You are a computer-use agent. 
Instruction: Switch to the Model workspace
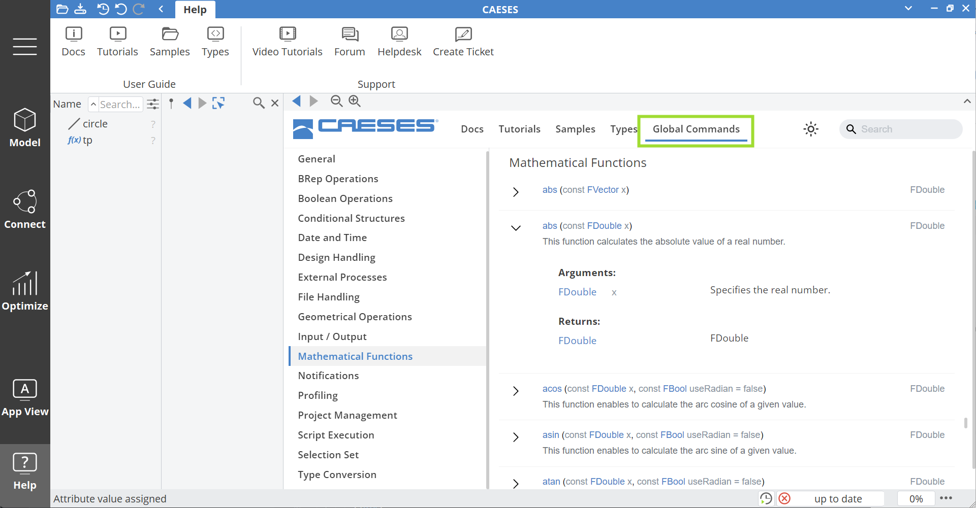[25, 128]
